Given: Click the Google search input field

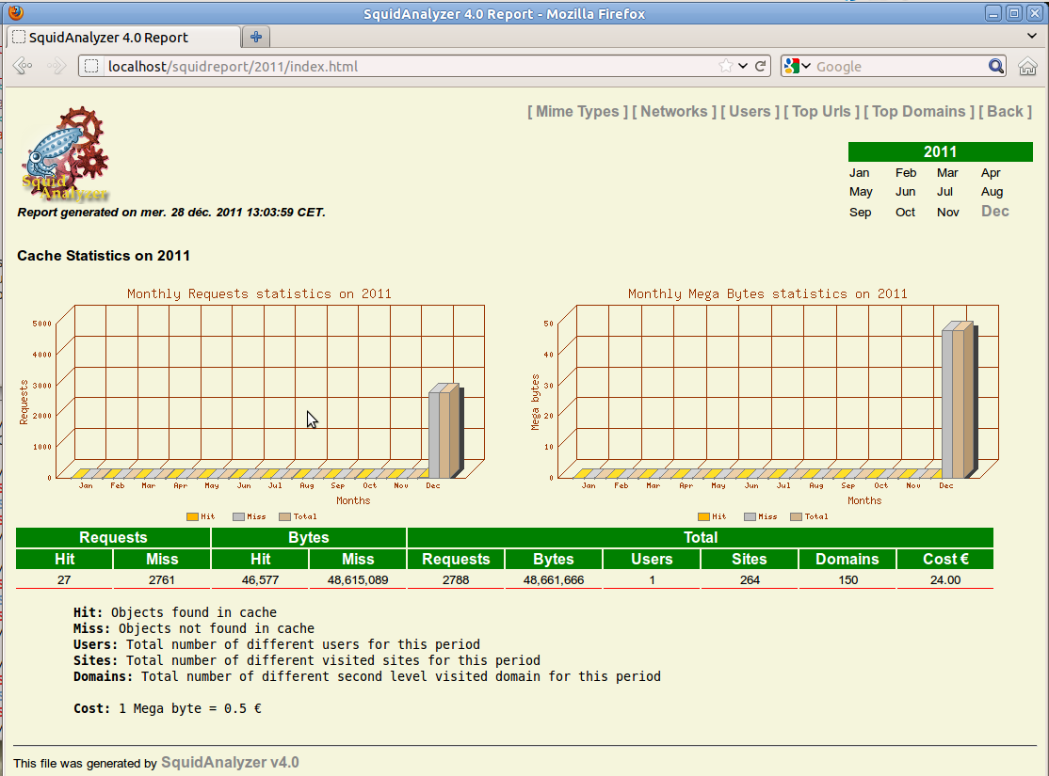Looking at the screenshot, I should point(895,66).
